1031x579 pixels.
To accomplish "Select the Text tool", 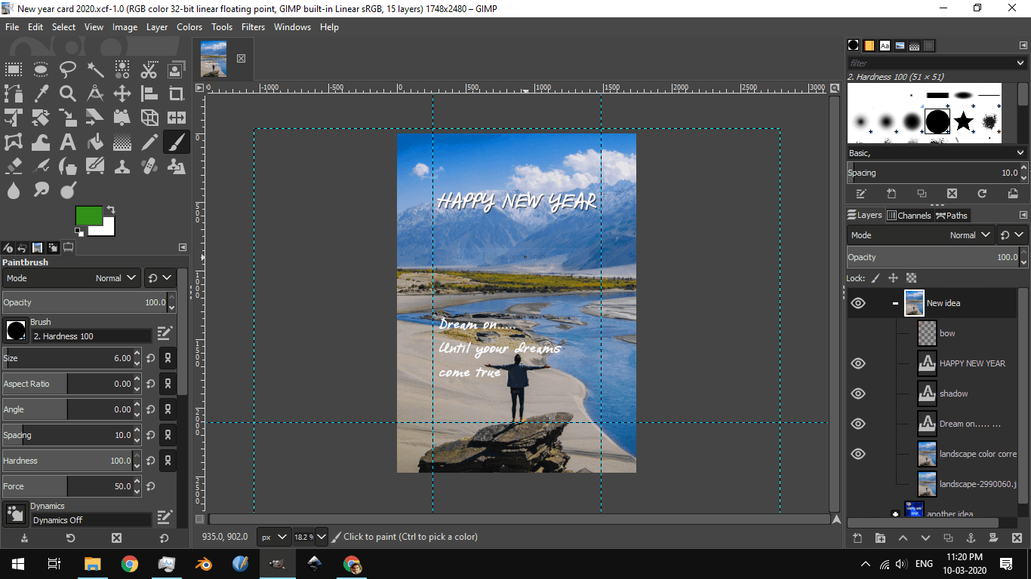I will pos(68,141).
